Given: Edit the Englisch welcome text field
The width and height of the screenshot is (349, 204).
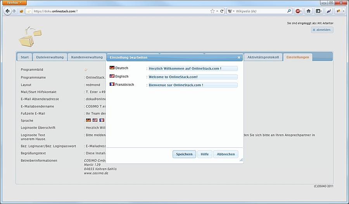Looking at the screenshot, I should [193, 77].
